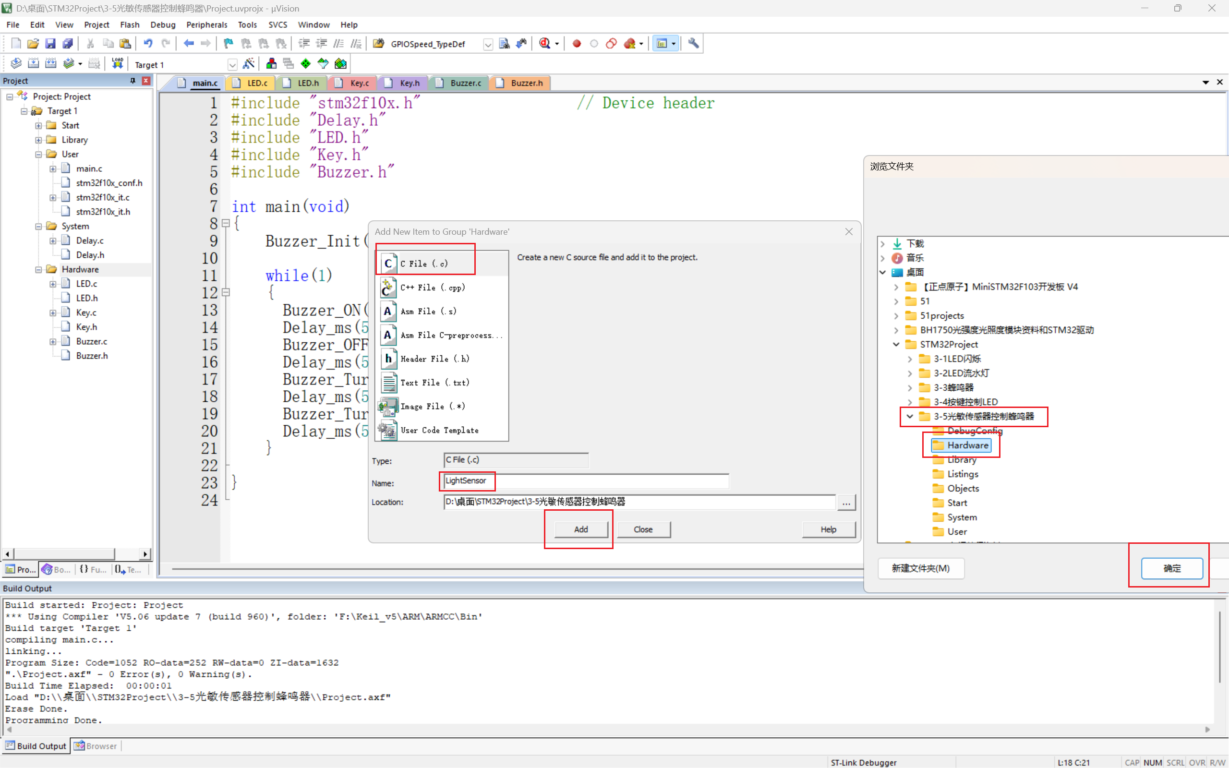
Task: Toggle bookmark with the flag icon
Action: pos(228,44)
